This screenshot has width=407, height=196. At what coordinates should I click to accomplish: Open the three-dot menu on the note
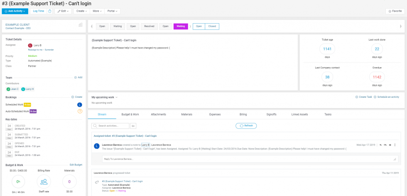pos(395,145)
